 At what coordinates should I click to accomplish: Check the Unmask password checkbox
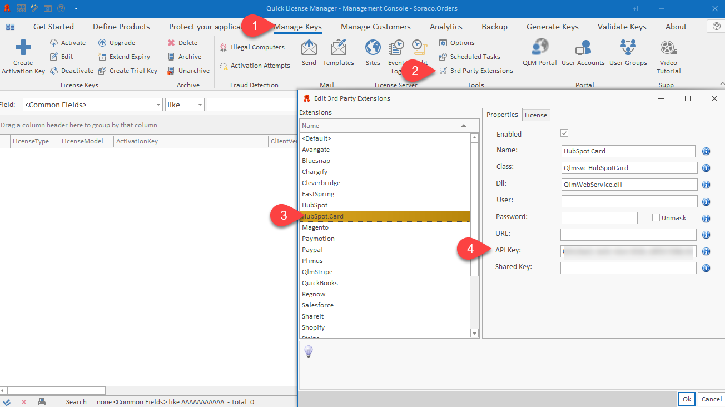point(656,217)
